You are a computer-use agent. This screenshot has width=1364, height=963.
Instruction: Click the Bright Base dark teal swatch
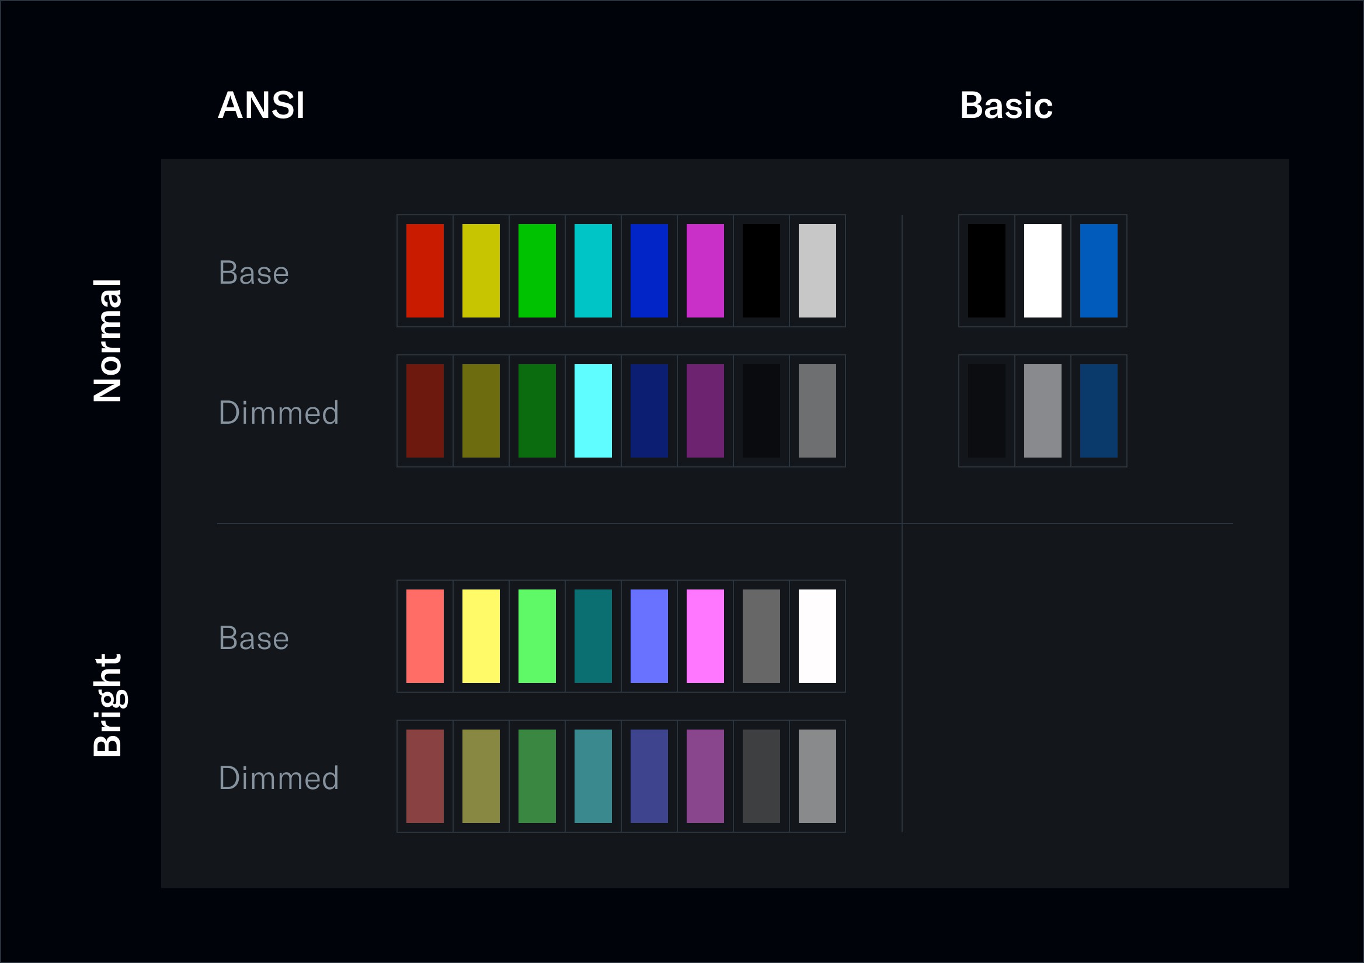[593, 636]
